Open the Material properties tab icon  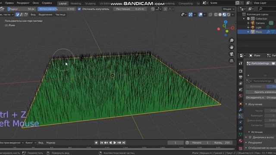[241, 141]
